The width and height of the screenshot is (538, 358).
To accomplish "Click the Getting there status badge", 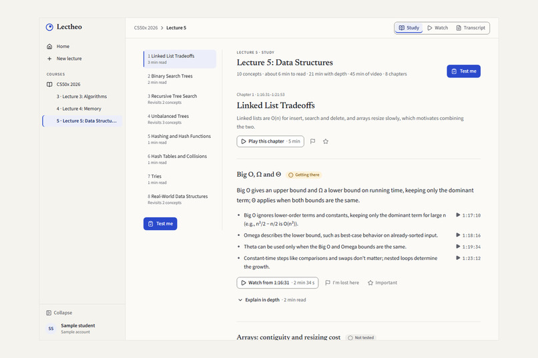I will click(304, 175).
